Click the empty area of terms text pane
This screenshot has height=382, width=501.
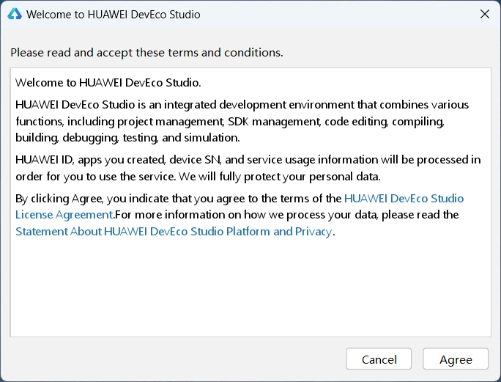point(249,293)
